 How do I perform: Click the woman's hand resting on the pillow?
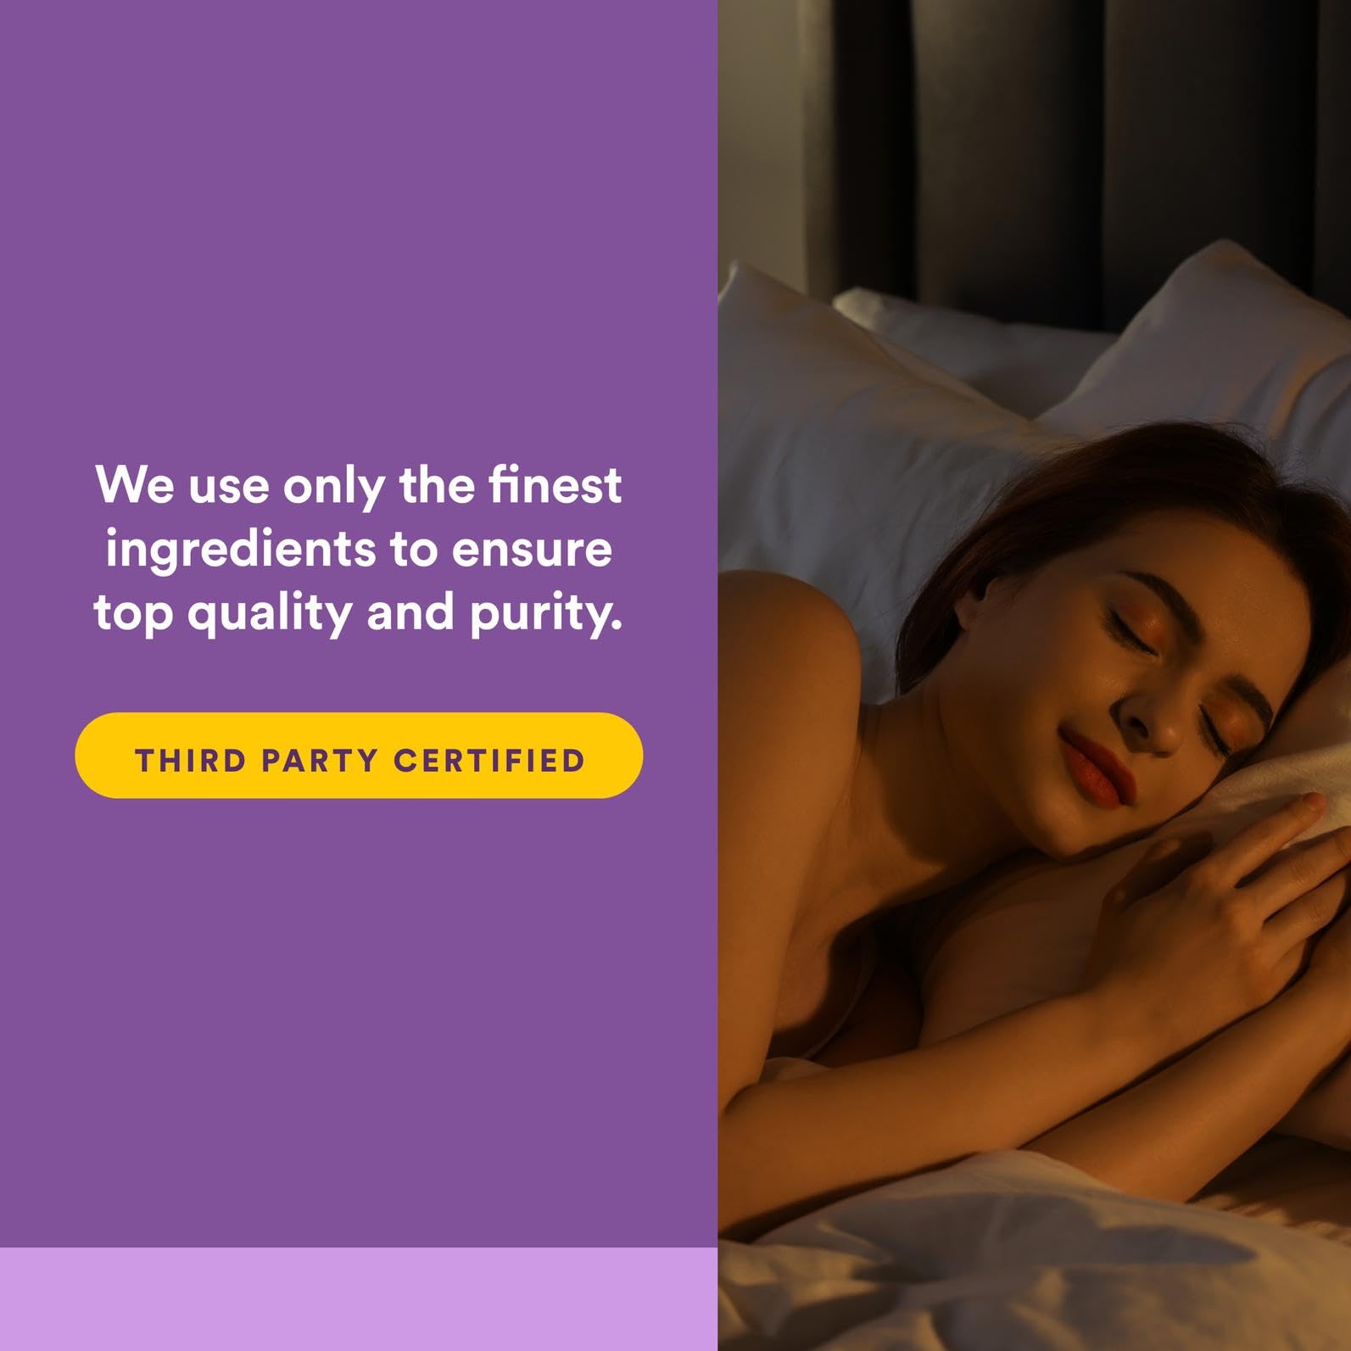click(x=1221, y=916)
